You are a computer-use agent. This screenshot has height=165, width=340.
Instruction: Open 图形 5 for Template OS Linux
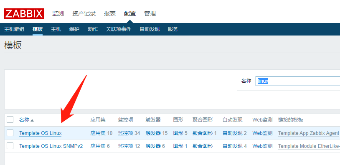click(x=178, y=133)
